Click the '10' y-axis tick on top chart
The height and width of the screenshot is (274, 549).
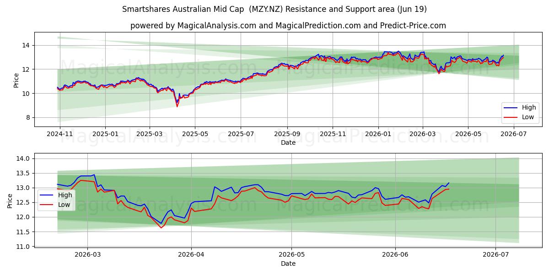[x=27, y=94]
